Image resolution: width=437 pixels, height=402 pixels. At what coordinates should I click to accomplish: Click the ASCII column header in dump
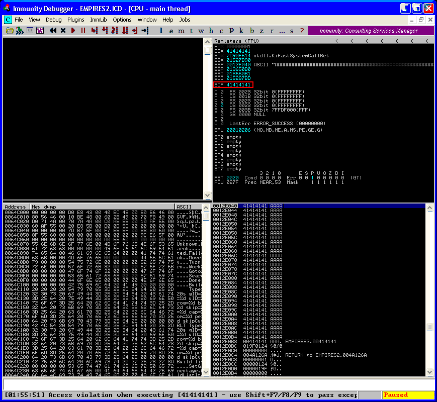click(x=189, y=207)
